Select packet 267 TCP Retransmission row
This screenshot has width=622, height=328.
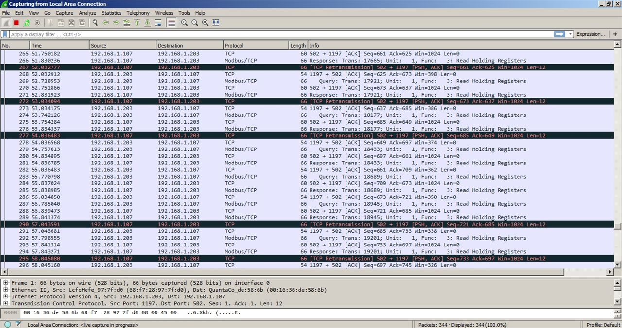(x=307, y=67)
